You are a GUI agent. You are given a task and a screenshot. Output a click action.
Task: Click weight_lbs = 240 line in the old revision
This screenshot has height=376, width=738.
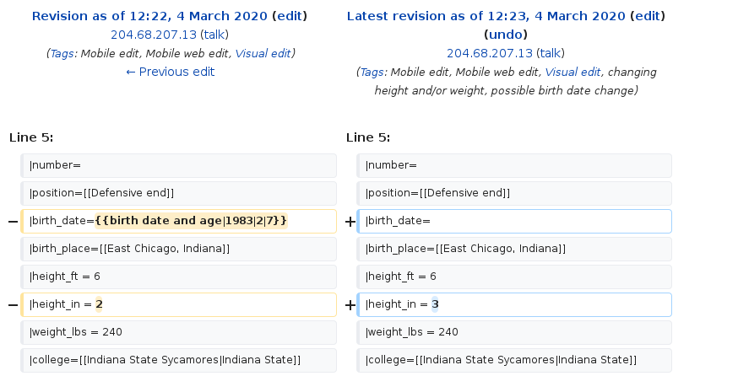click(178, 332)
